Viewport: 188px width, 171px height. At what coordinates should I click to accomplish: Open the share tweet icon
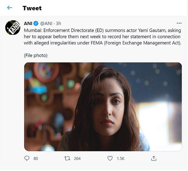coord(153,158)
